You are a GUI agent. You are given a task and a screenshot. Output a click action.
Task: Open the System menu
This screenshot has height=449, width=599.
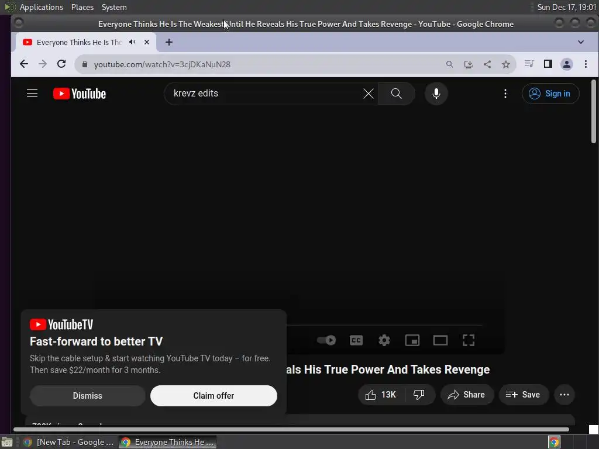114,7
